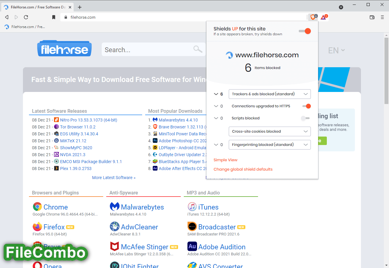Screen dimensions: 389x268
Task: Open the Brave Wallet icon
Action: [372, 17]
